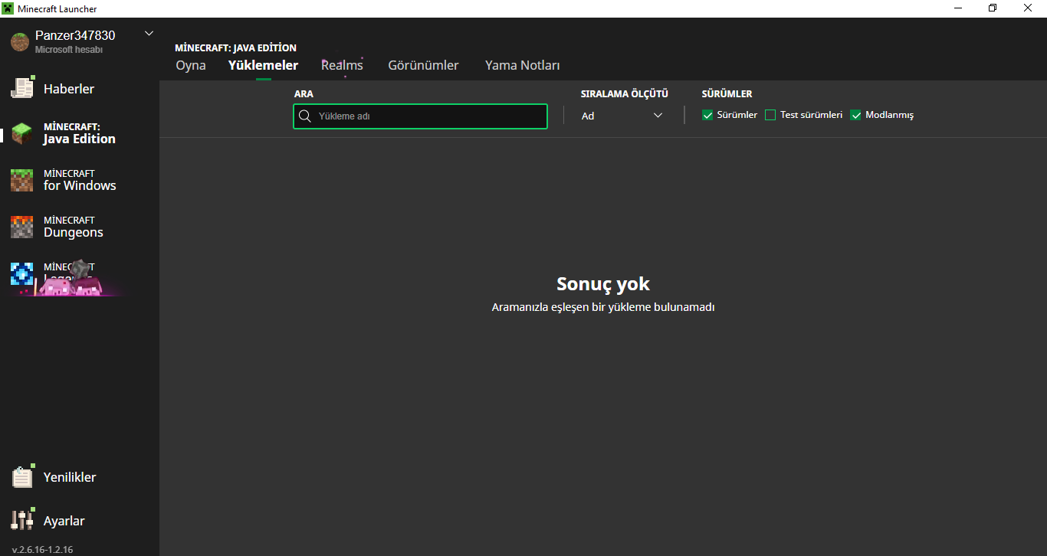Click the Haberler newspaper icon
1047x556 pixels.
22,88
